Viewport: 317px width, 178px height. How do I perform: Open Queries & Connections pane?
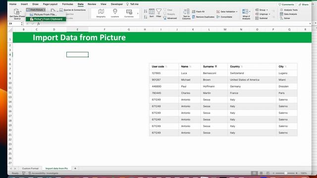point(73,10)
